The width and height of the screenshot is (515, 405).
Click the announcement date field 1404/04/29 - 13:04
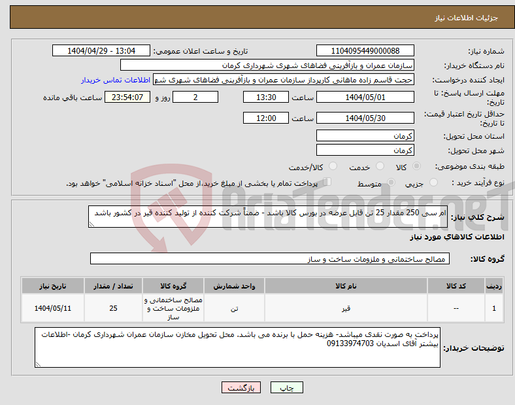tap(101, 51)
